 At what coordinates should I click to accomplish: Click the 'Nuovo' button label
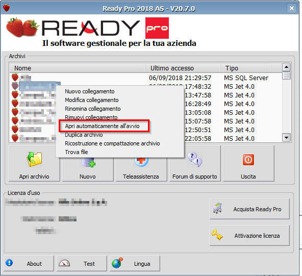88,177
